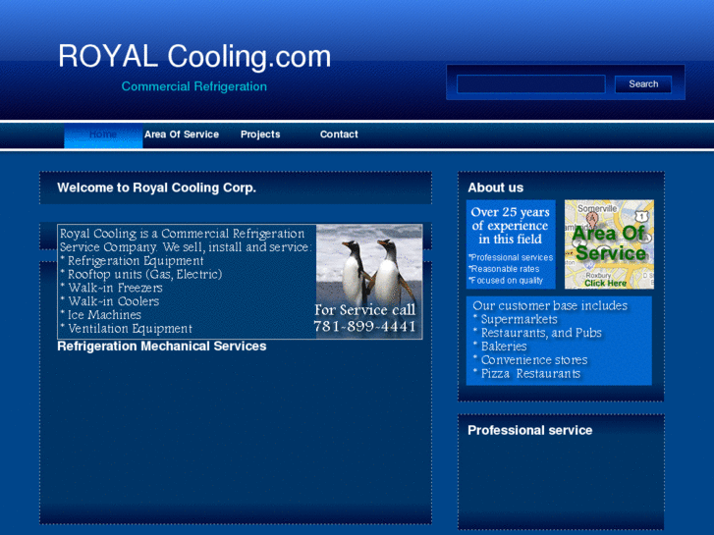Click the ROYAL Cooling.com site title
The image size is (714, 535).
tap(194, 57)
